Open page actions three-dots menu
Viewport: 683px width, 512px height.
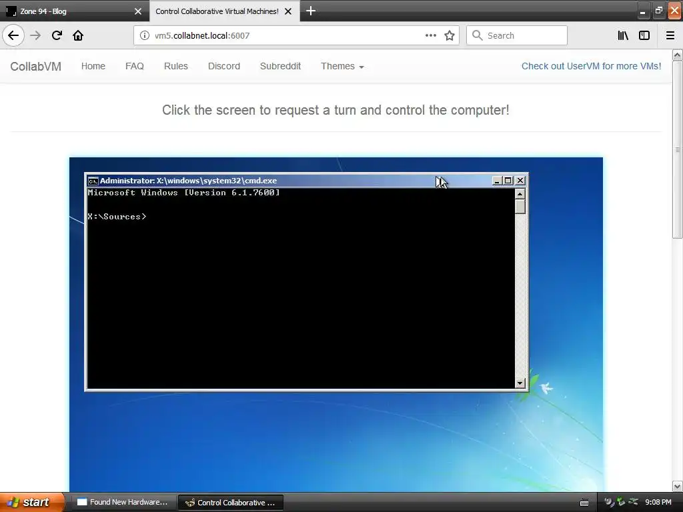[430, 35]
